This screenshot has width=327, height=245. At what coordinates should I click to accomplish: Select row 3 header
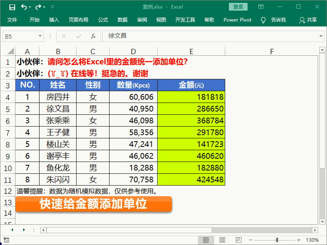click(x=8, y=85)
